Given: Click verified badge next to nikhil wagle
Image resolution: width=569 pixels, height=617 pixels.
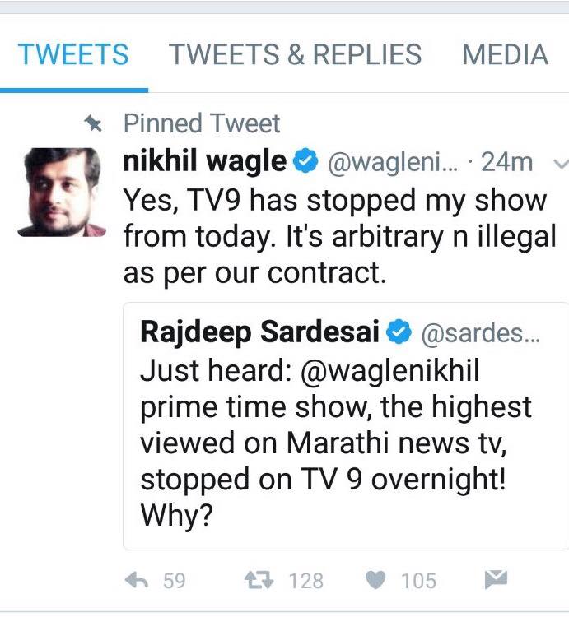Looking at the screenshot, I should [x=305, y=163].
